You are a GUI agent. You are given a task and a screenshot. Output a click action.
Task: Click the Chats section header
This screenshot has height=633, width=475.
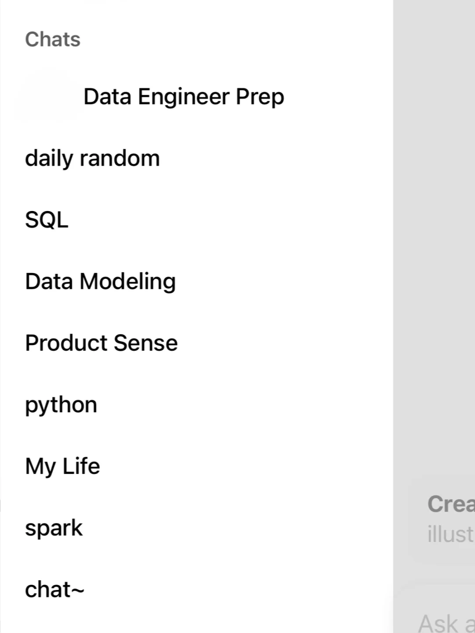(53, 40)
